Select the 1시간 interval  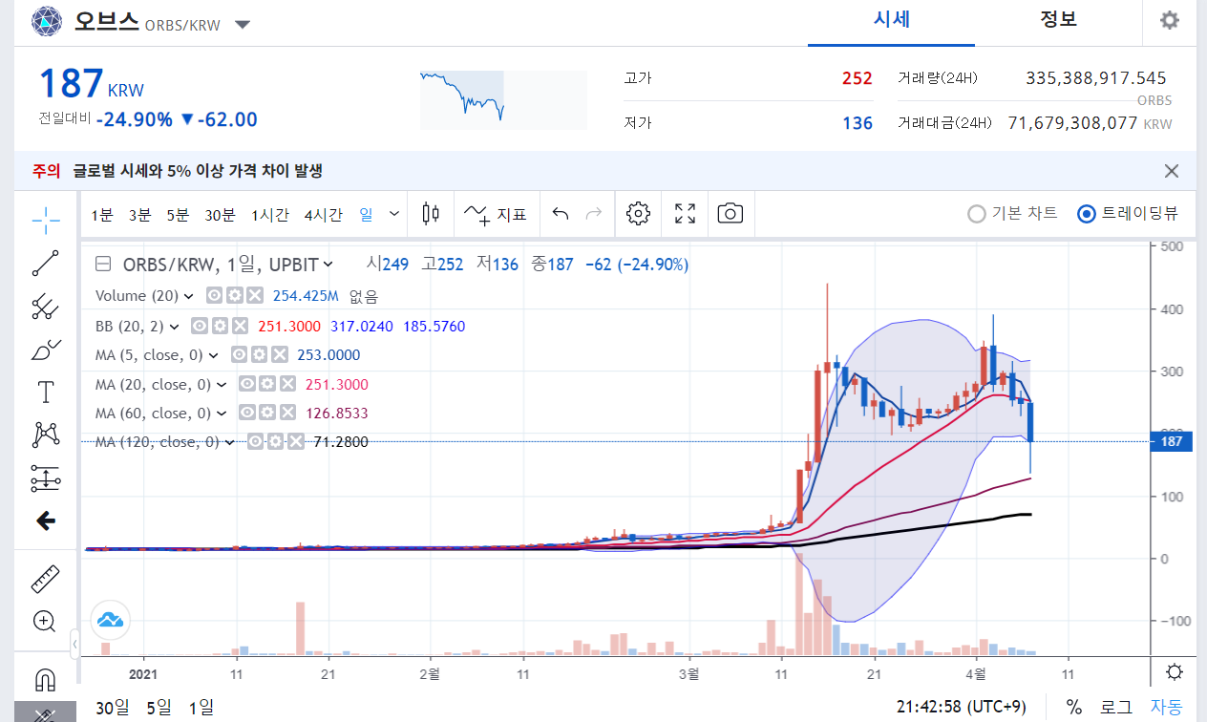(270, 215)
